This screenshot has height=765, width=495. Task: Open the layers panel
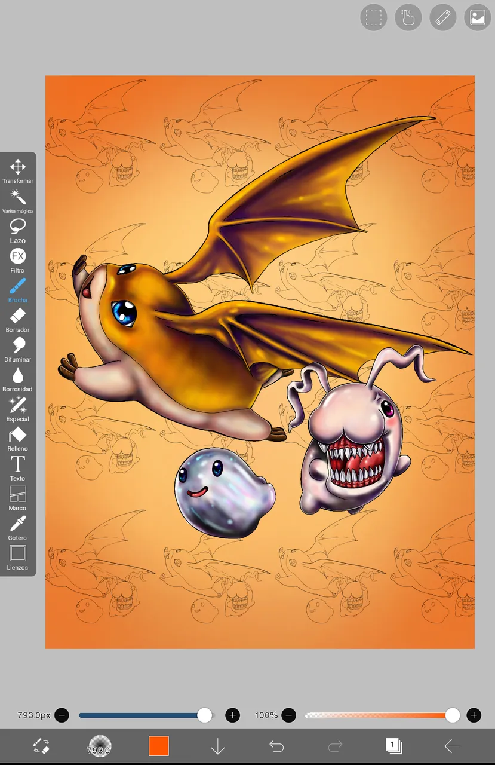click(x=394, y=746)
